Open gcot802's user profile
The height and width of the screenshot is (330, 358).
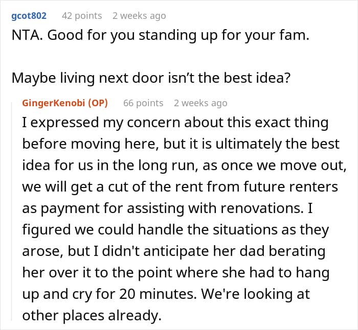pos(29,16)
